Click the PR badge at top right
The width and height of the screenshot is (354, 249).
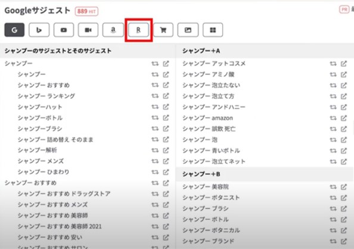pyautogui.click(x=344, y=10)
